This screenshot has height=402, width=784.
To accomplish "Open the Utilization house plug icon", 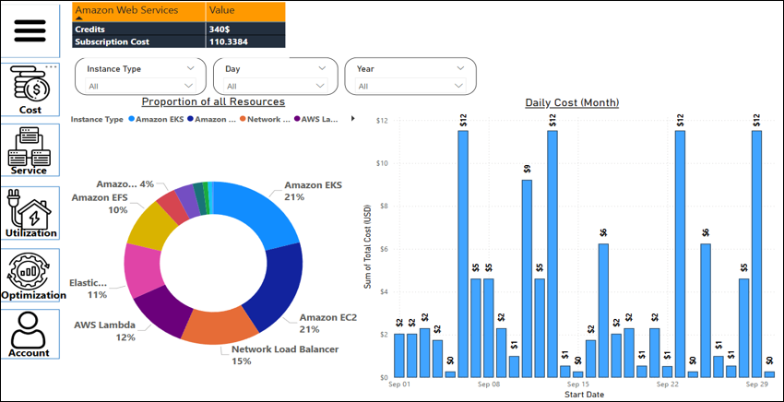I will pyautogui.click(x=30, y=209).
